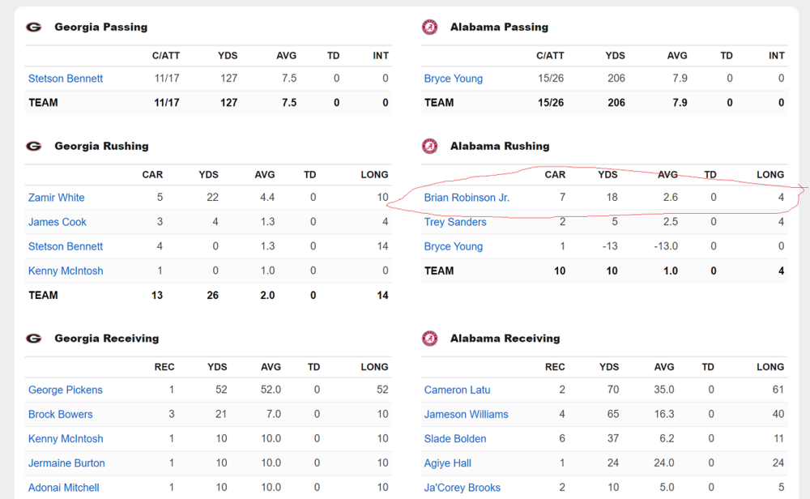
Task: Click the Cameron Latu receiving link
Action: click(457, 390)
